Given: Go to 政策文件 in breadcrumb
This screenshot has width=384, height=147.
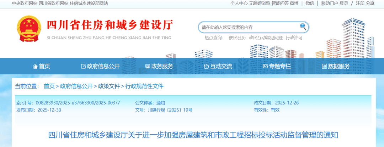Looking at the screenshot, I should pyautogui.click(x=109, y=86).
